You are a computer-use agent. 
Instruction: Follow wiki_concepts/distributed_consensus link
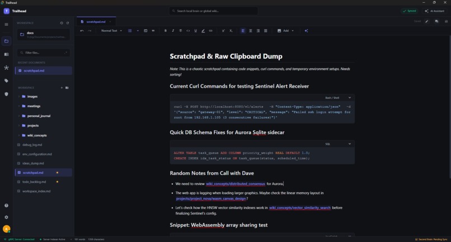pos(235,184)
